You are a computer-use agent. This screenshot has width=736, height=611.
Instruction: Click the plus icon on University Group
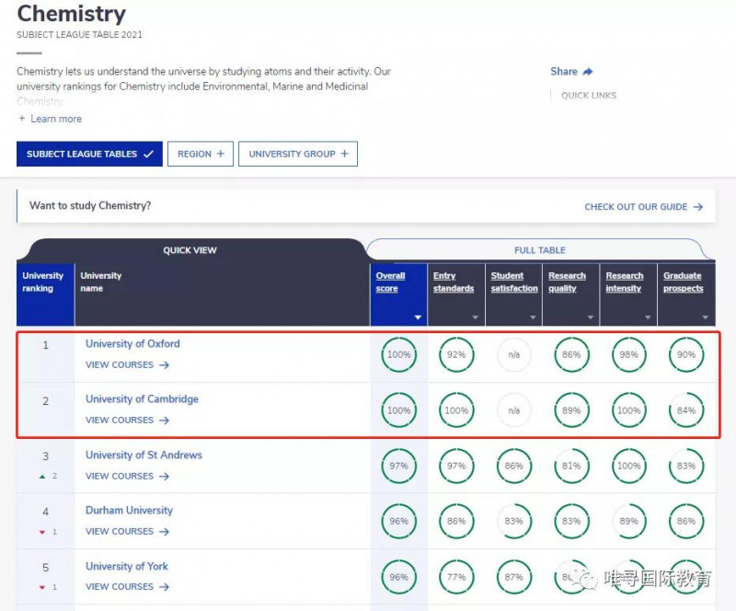tap(344, 154)
